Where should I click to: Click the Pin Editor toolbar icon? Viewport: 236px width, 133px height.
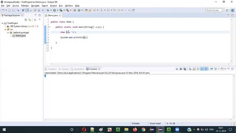coord(133,10)
